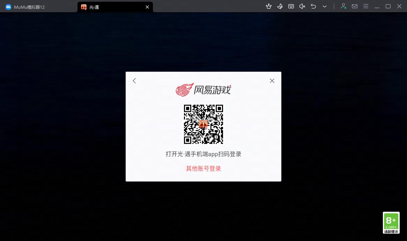Select the 光·遇 game tab
The image size is (407, 241).
point(115,7)
